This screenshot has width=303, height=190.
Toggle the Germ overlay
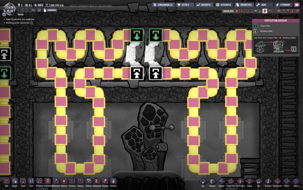(x=274, y=11)
